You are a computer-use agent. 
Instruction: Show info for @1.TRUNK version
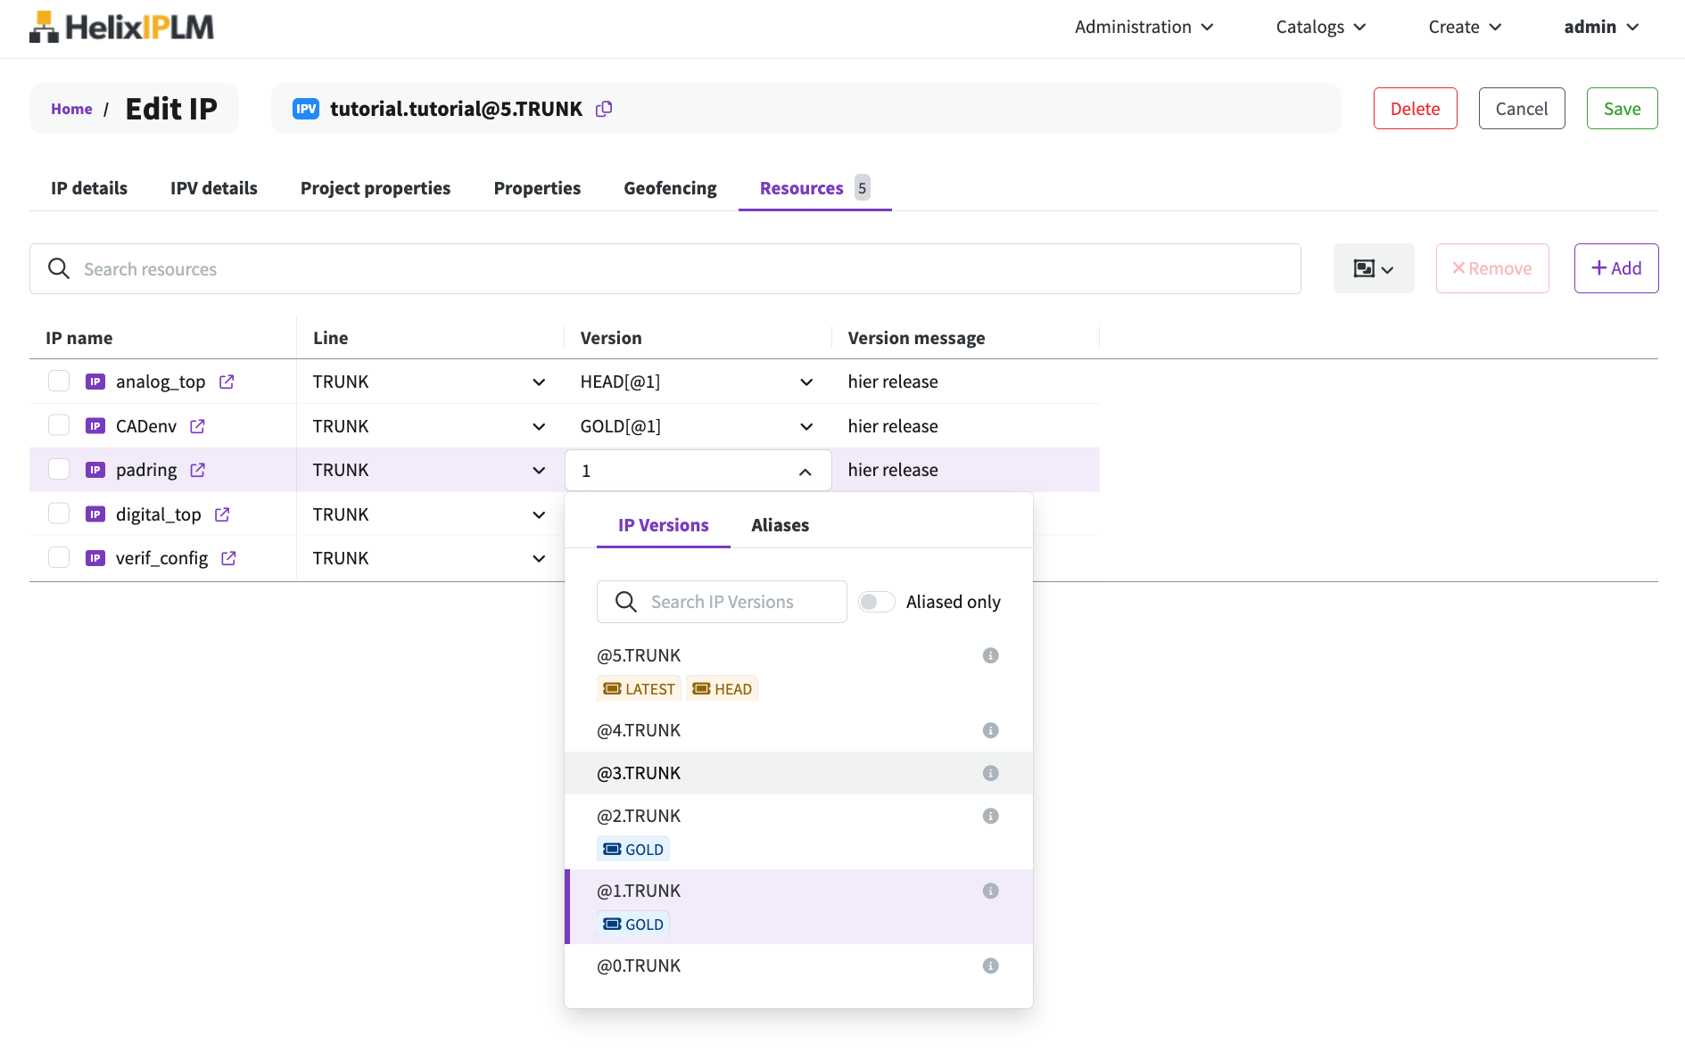click(990, 891)
